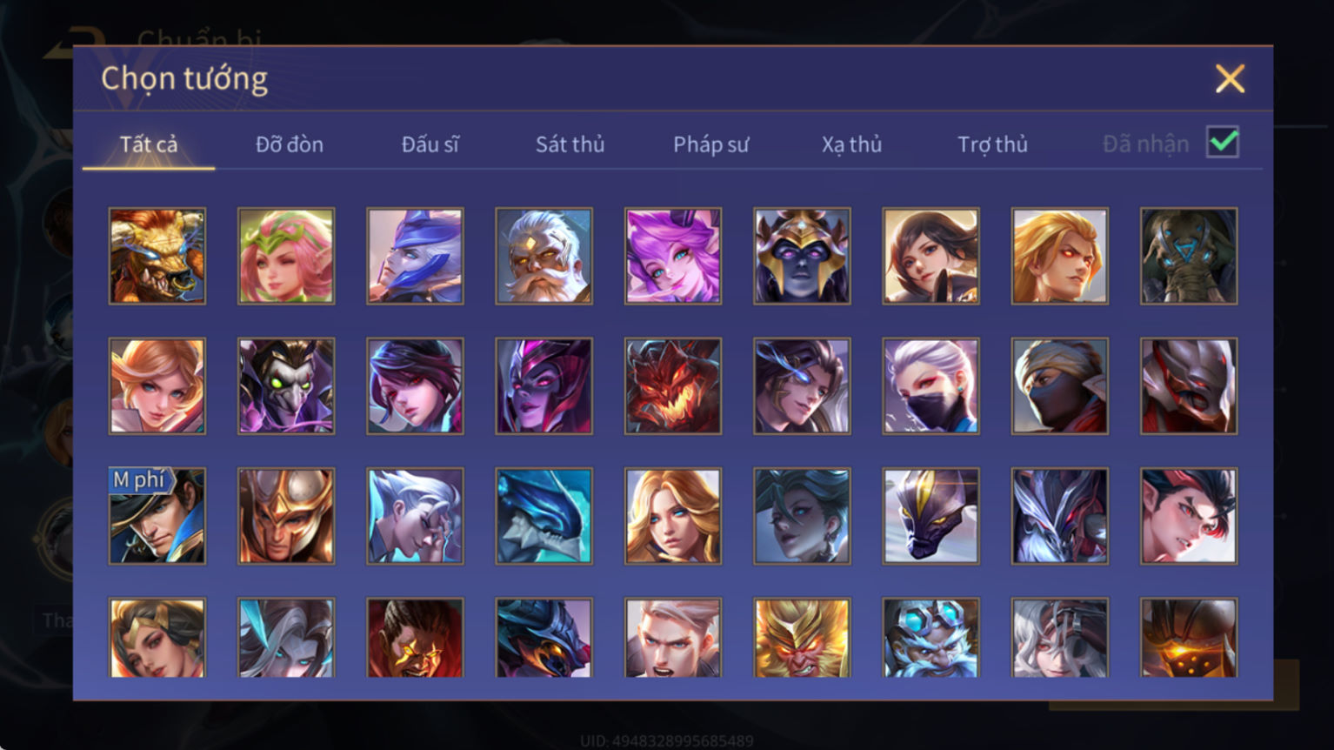This screenshot has height=750, width=1334.
Task: Open the Trợ thủ tab
Action: (x=992, y=144)
